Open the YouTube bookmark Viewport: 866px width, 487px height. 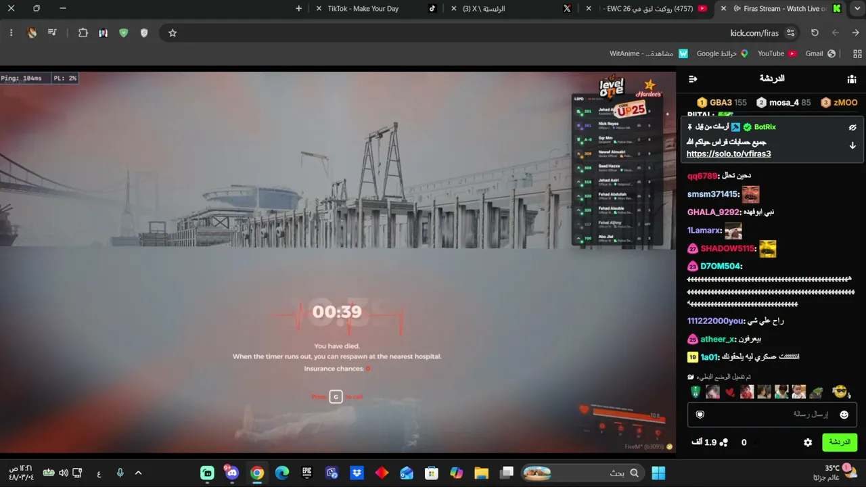pyautogui.click(x=777, y=53)
